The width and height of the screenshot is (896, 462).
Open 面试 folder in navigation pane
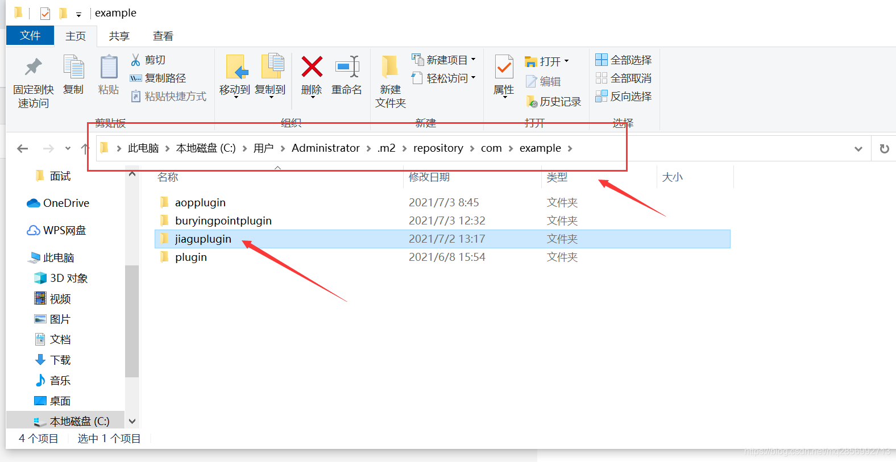tap(53, 176)
